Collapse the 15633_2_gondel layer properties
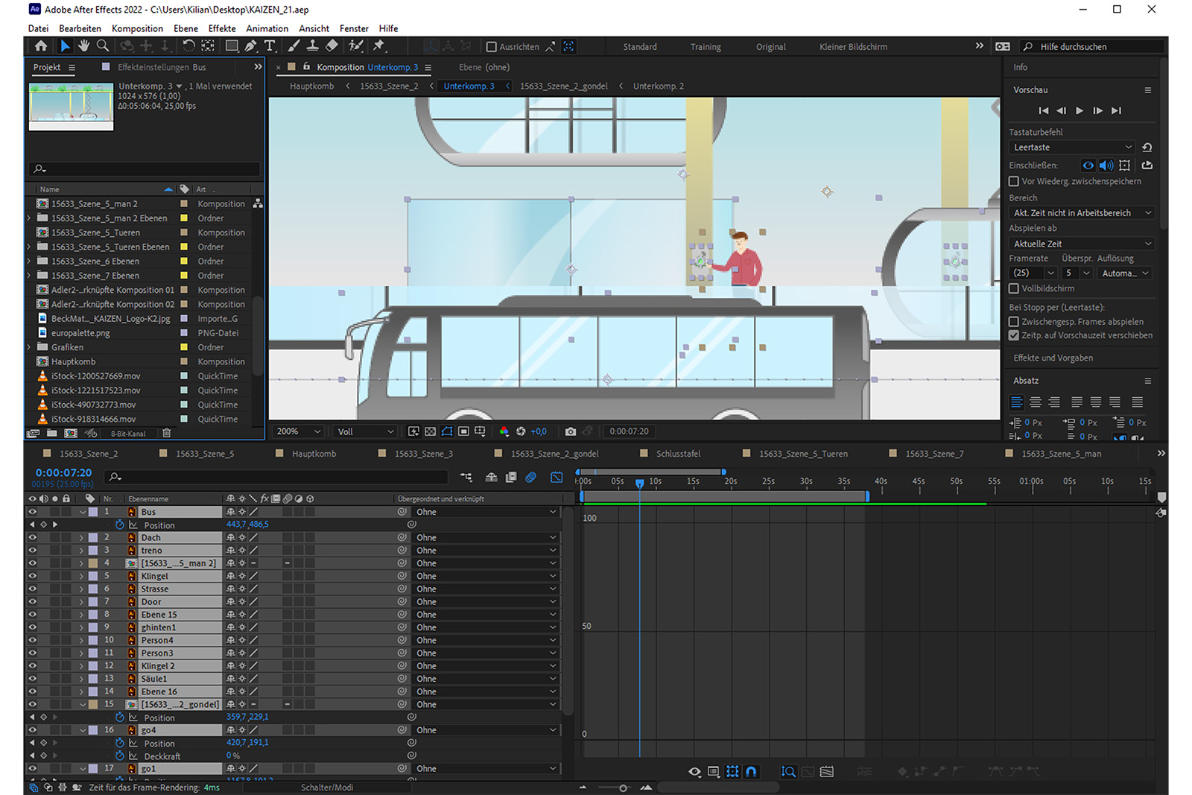 click(83, 703)
